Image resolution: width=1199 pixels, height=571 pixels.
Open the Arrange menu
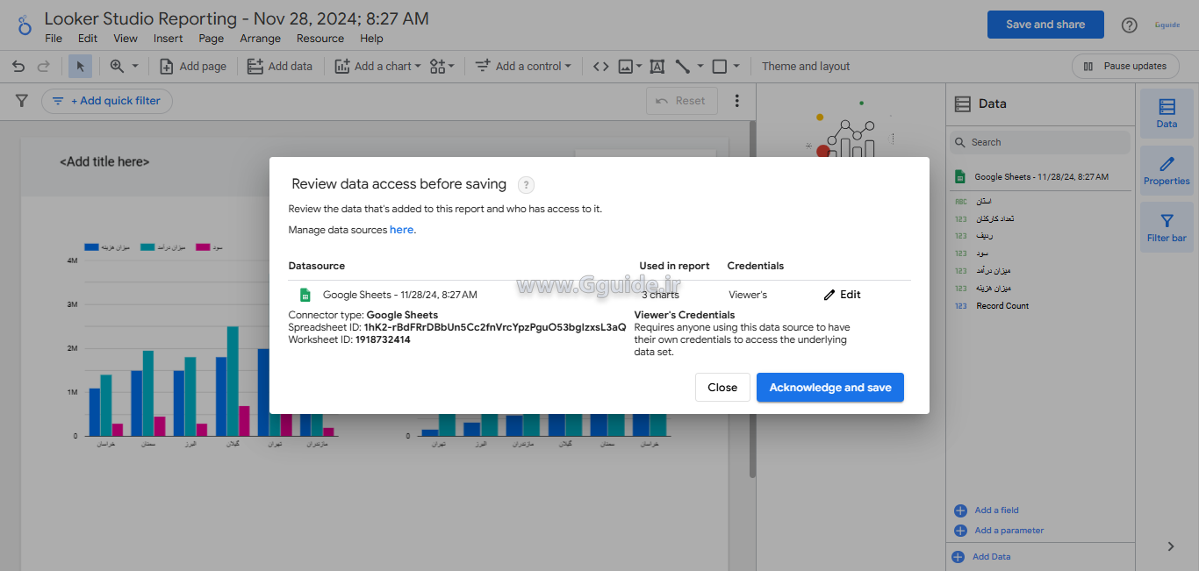(x=260, y=39)
